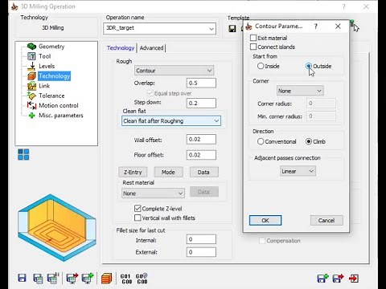Click the floppy icon with green plus at bottom right

coord(322,279)
